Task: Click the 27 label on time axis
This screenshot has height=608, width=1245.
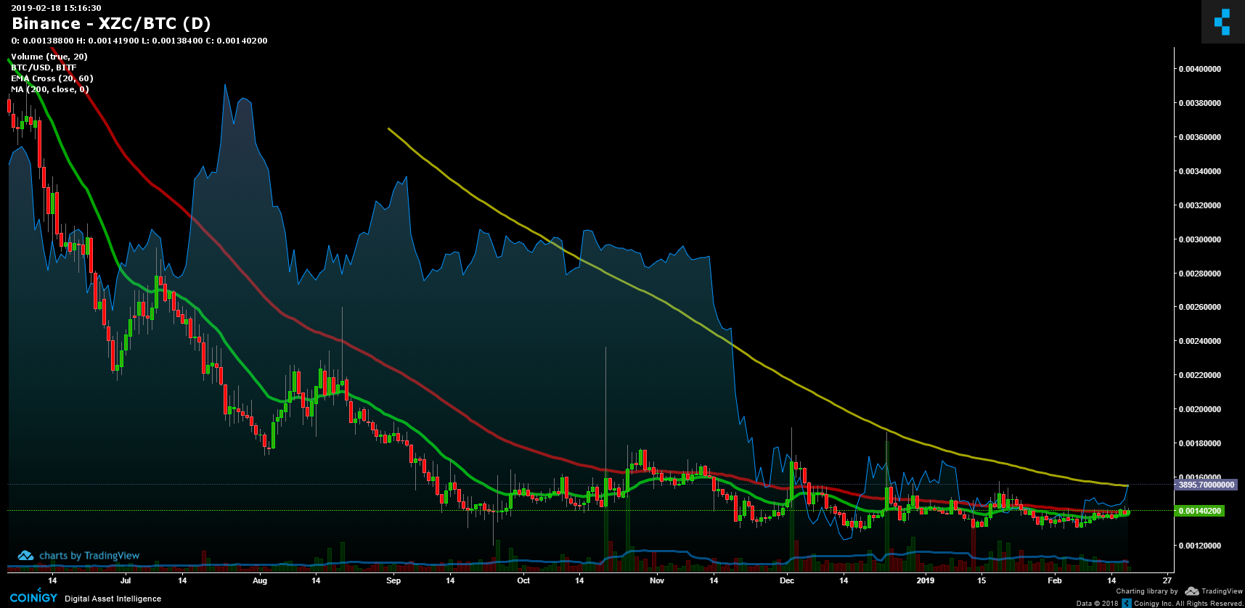Action: [x=1167, y=580]
